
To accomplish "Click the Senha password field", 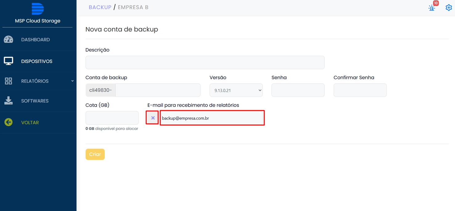I will pyautogui.click(x=298, y=90).
